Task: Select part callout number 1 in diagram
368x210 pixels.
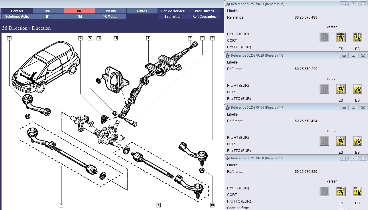Action: click(148, 38)
